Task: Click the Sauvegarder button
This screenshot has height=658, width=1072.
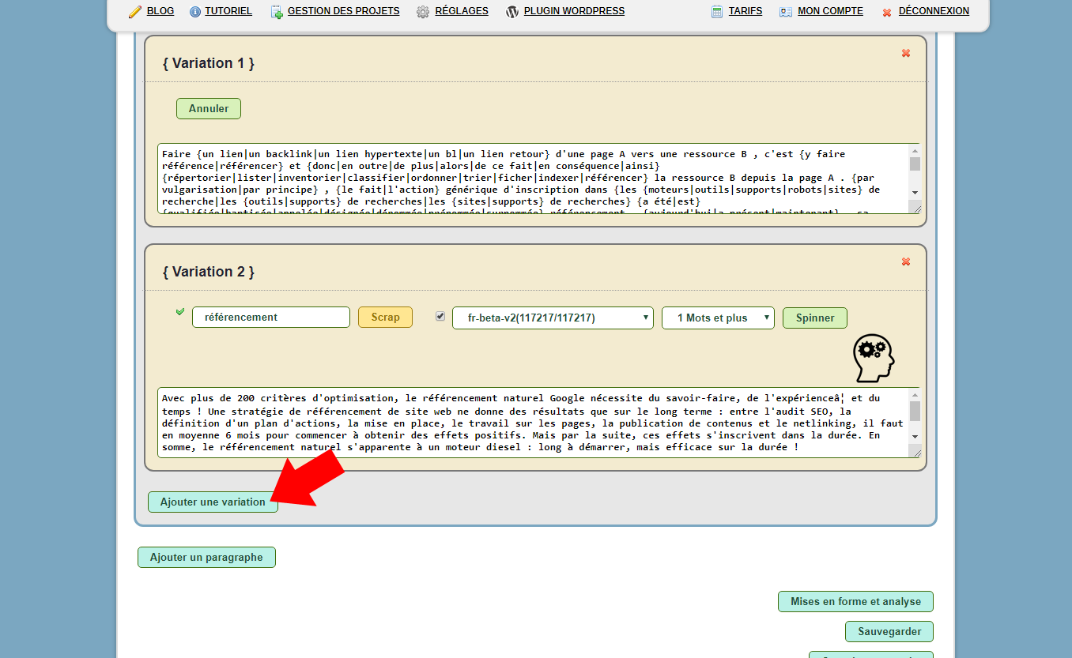Action: (x=889, y=631)
